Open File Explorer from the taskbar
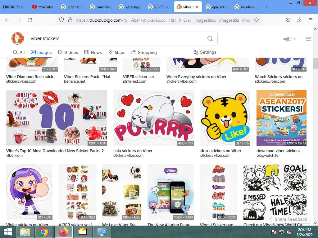The image size is (318, 238). coord(25,232)
